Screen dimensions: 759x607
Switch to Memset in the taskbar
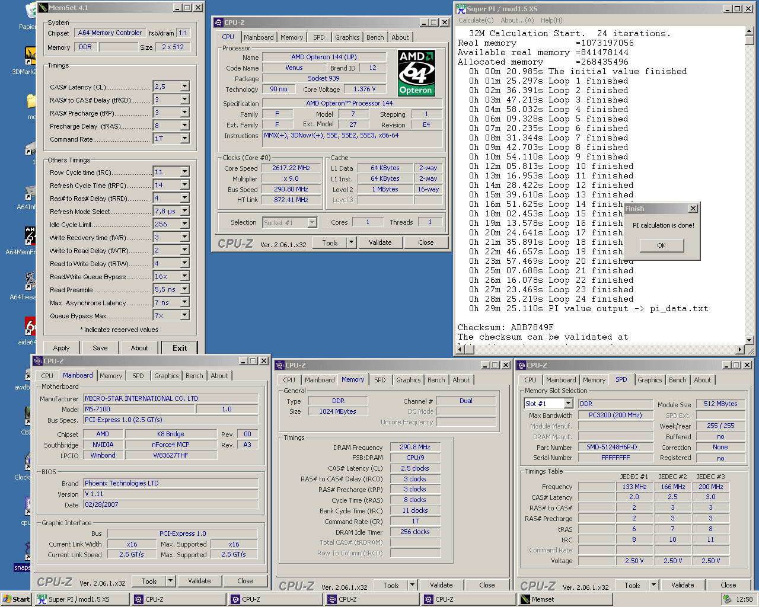point(565,599)
